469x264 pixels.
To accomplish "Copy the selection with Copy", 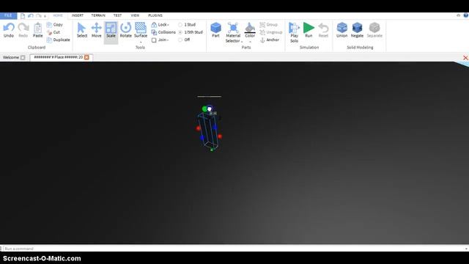I will [55, 24].
